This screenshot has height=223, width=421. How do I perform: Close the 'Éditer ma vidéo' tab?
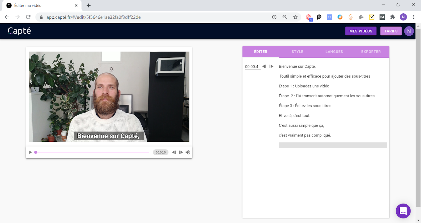[76, 5]
